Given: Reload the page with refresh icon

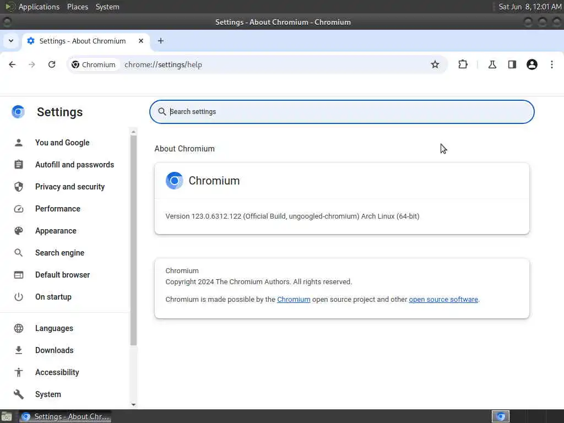Looking at the screenshot, I should 52,64.
